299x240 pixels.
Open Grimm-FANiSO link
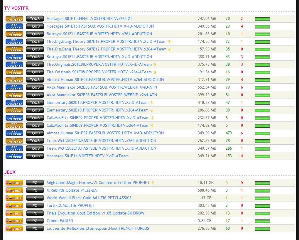coord(60,221)
